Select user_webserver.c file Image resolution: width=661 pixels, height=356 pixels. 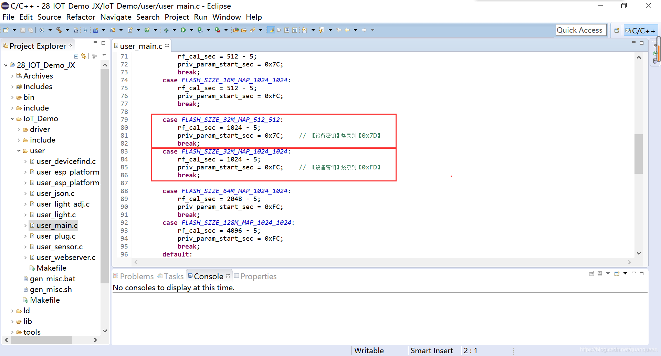pyautogui.click(x=66, y=257)
